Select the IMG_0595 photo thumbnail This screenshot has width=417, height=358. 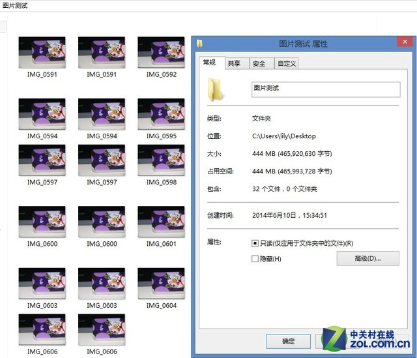click(x=161, y=113)
